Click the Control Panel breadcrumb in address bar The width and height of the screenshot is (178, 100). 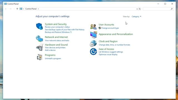[x=31, y=9]
